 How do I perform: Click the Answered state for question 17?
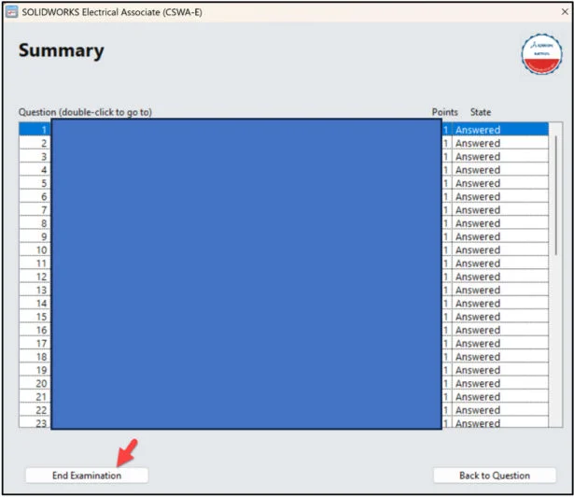click(x=477, y=344)
